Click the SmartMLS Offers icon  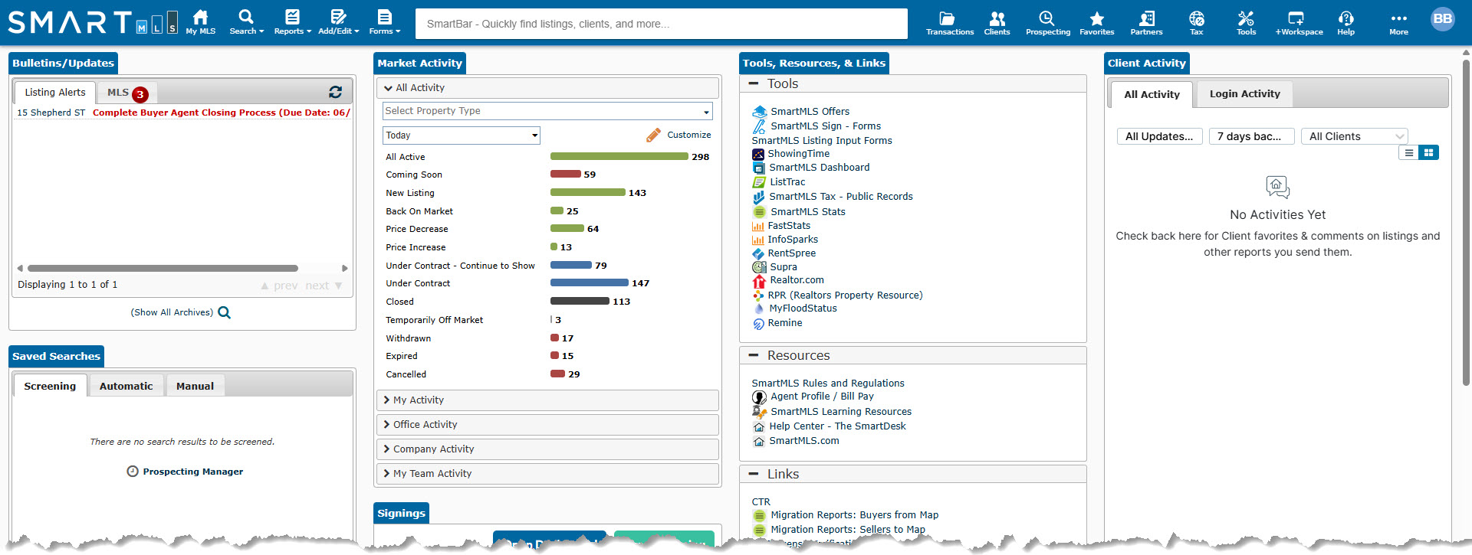click(x=759, y=112)
